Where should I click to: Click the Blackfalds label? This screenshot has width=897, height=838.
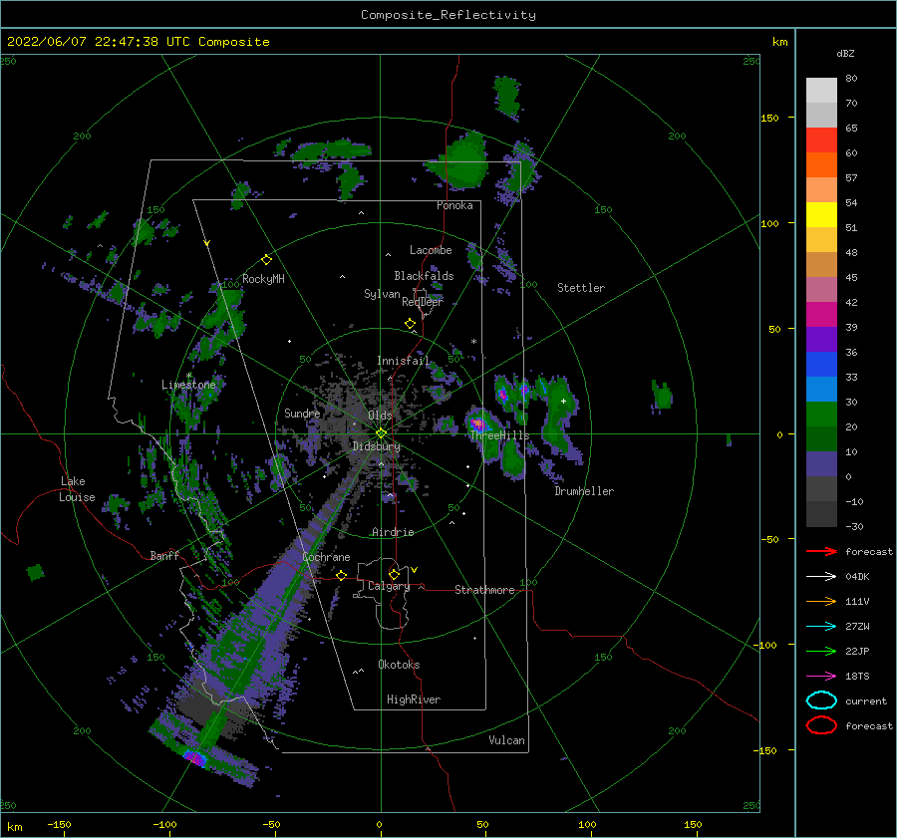424,276
